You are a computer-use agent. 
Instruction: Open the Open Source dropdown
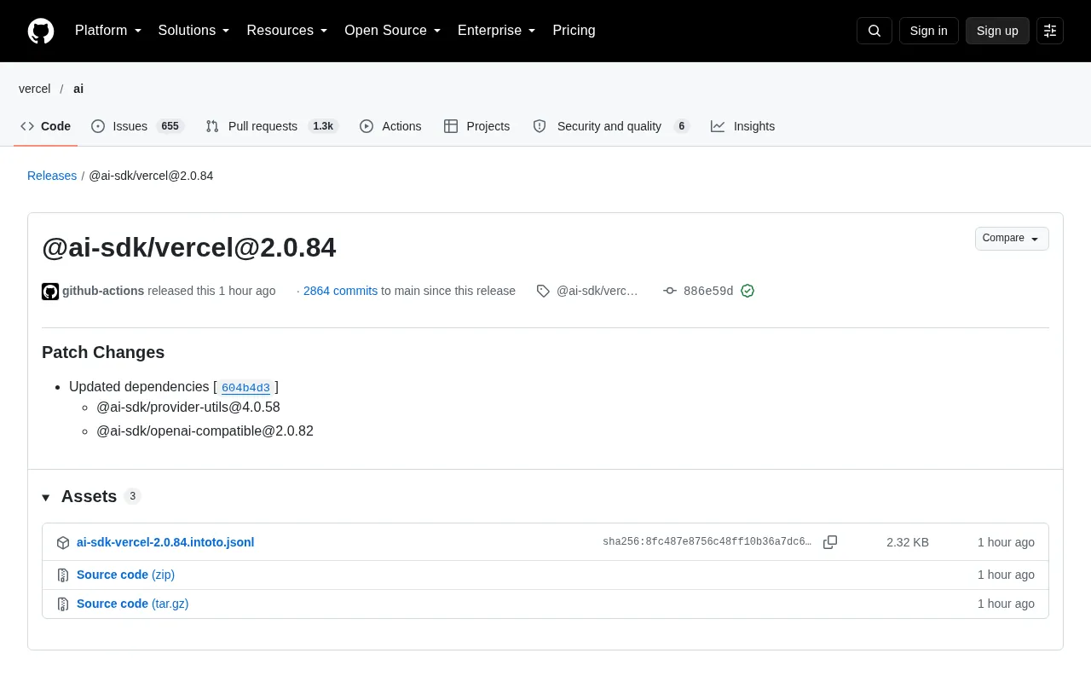point(393,31)
